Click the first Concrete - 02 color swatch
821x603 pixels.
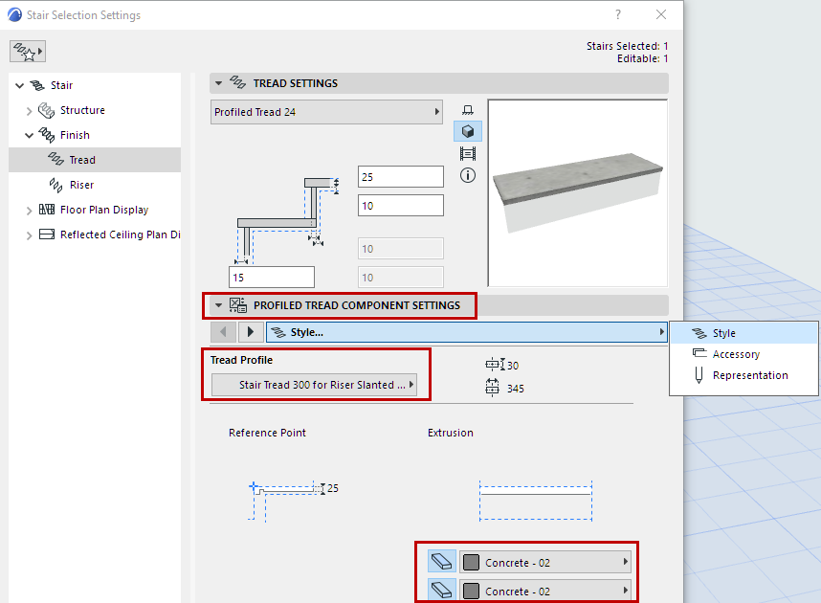(471, 562)
